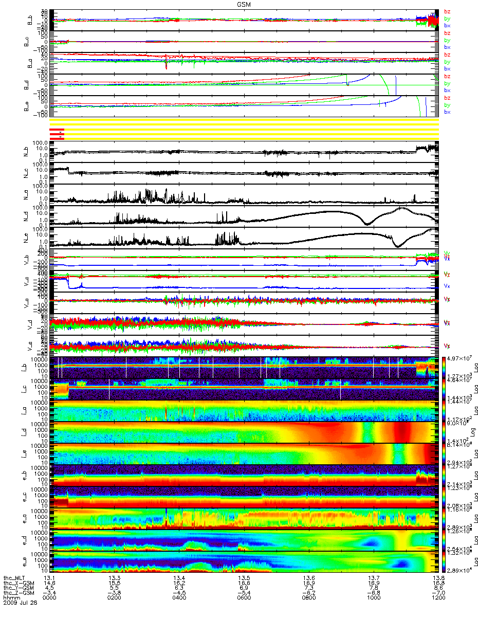Select the B_b magnetic field panel
Image resolution: width=478 pixels, height=617 pixels.
tap(244, 20)
